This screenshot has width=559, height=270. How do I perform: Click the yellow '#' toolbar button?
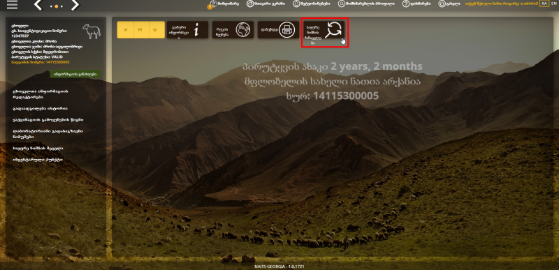tap(125, 30)
